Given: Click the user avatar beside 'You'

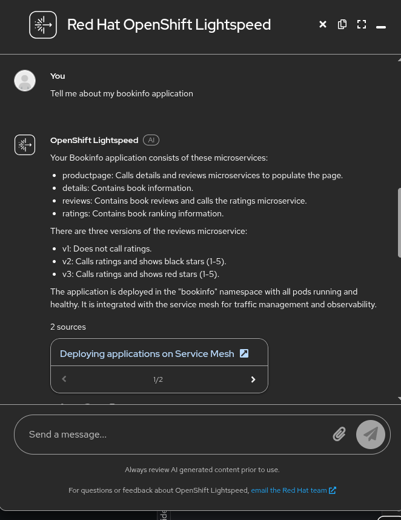Looking at the screenshot, I should [x=25, y=81].
